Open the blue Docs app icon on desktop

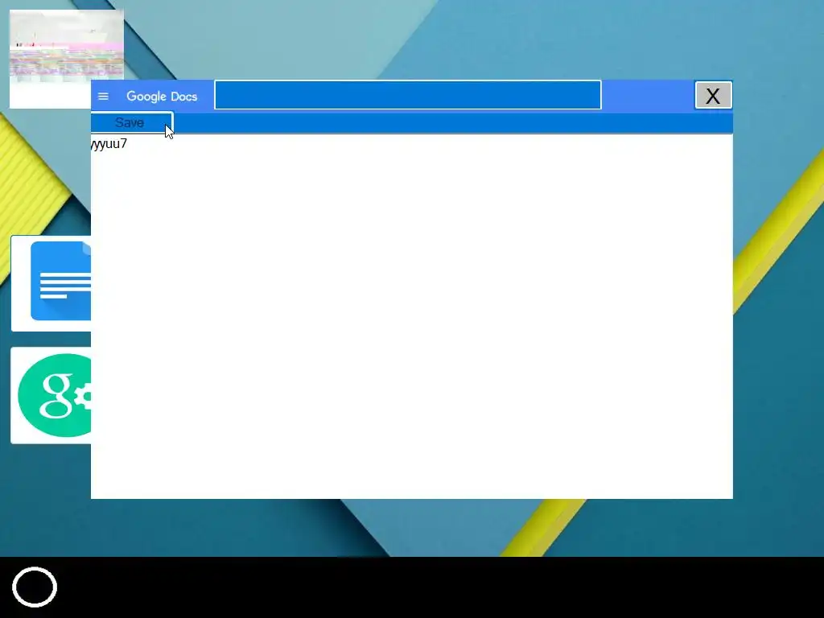(x=51, y=283)
